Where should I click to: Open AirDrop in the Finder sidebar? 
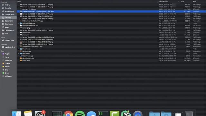tap(7, 5)
